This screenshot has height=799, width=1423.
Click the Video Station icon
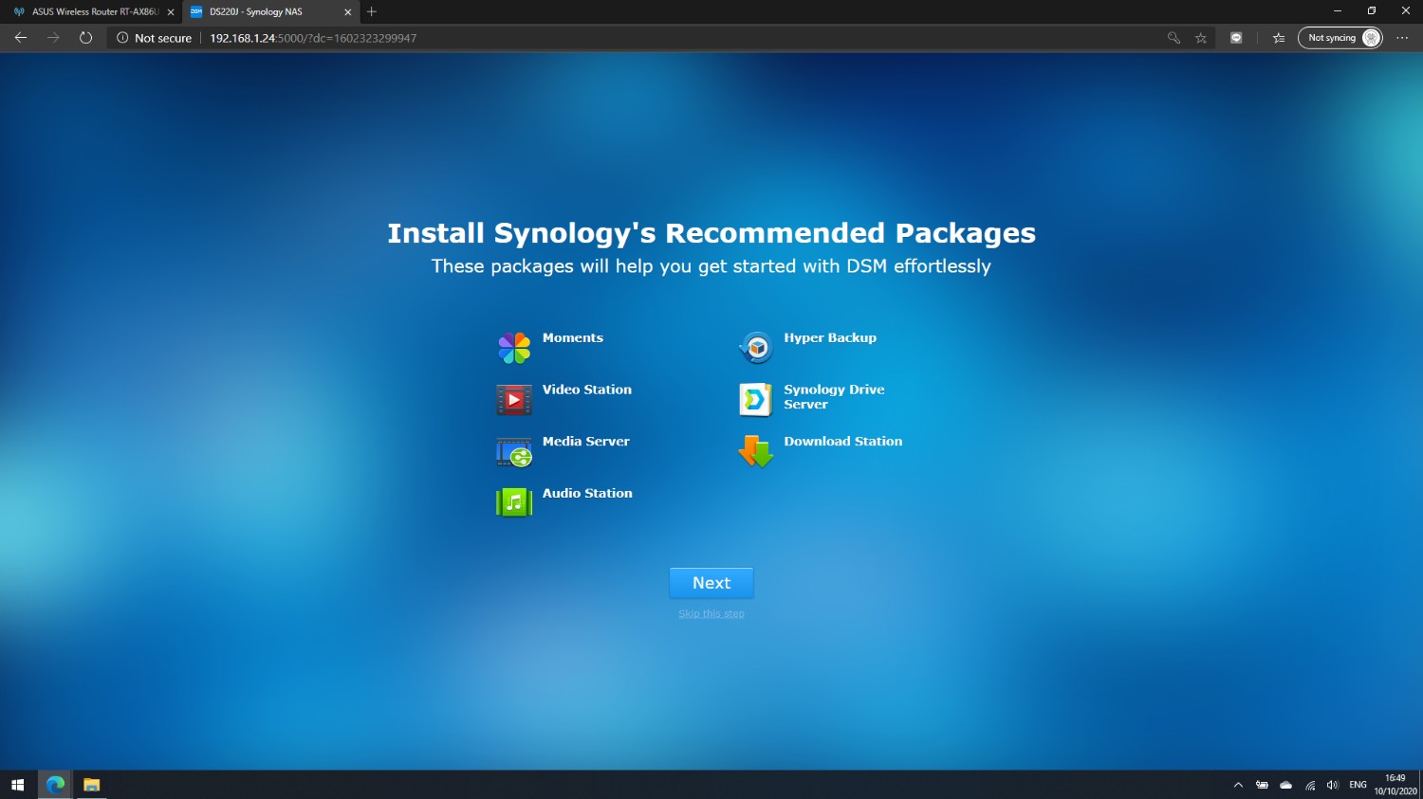click(514, 400)
